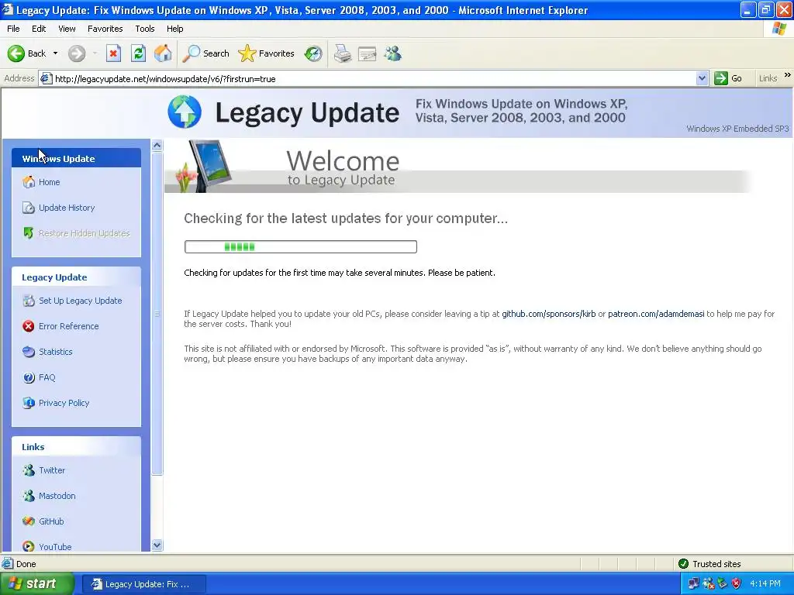Go back using the green Back arrow
Screen dimensions: 794x595
(26, 53)
